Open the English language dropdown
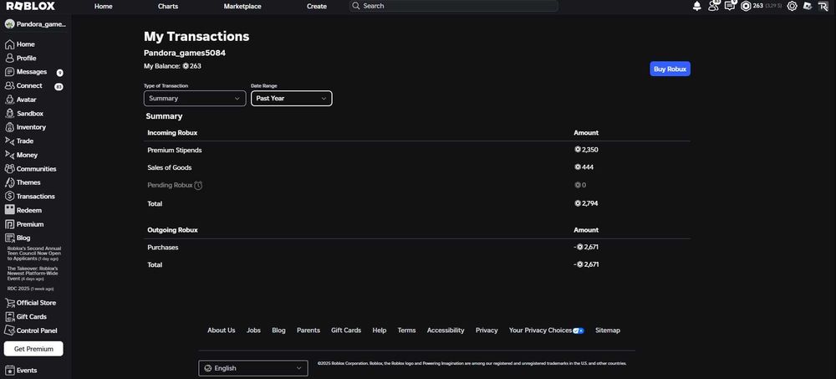 pyautogui.click(x=253, y=368)
